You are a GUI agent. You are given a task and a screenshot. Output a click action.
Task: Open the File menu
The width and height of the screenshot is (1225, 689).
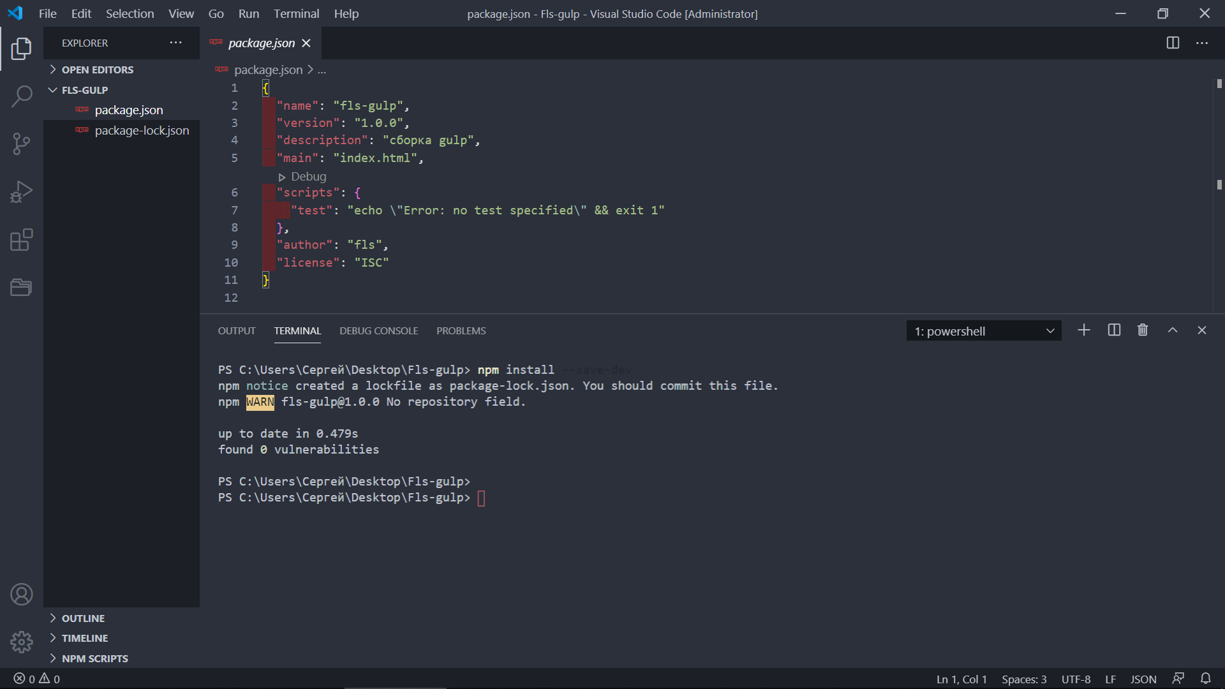pyautogui.click(x=48, y=13)
